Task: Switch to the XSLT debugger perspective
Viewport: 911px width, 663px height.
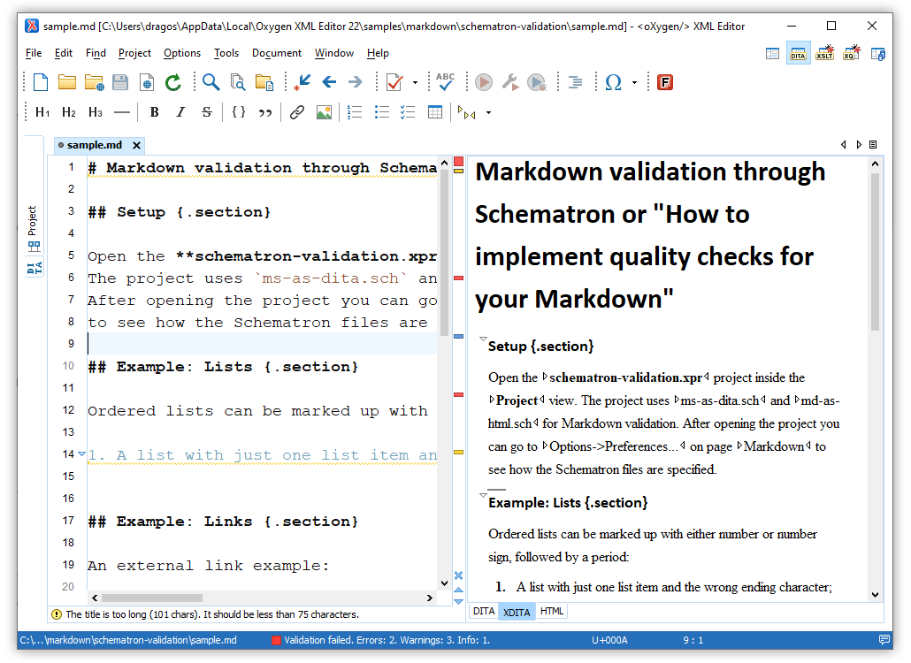Action: 825,53
